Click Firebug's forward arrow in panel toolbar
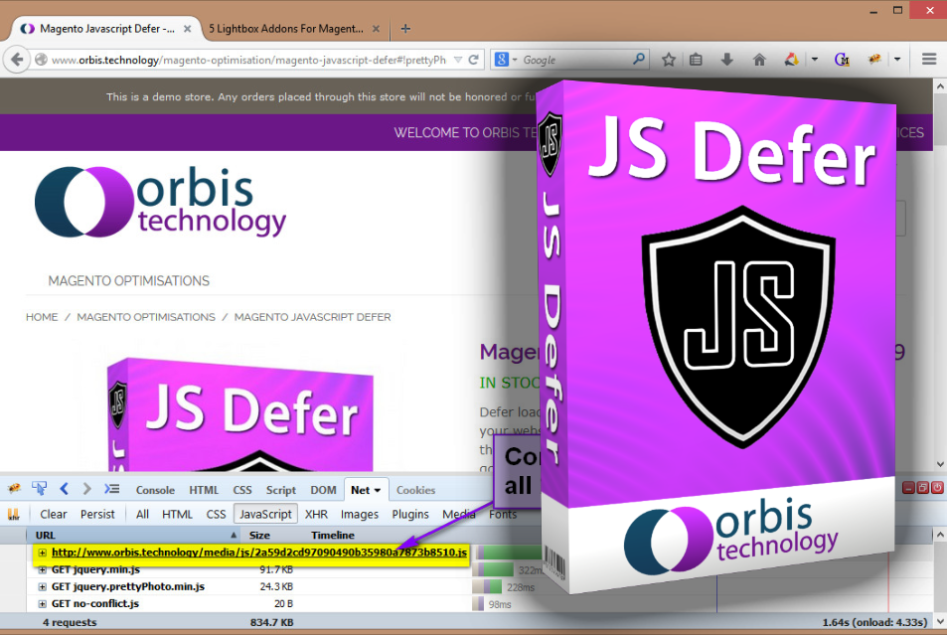The height and width of the screenshot is (635, 947). [86, 488]
